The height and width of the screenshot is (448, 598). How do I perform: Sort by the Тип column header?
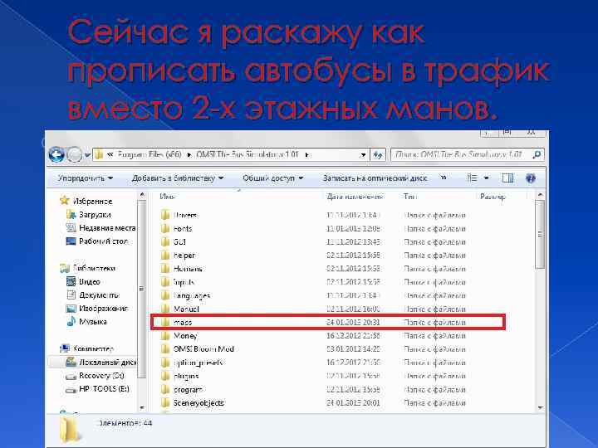coord(410,197)
